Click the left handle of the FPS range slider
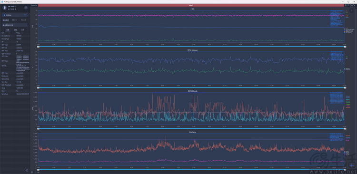The image size is (357, 174). coord(38,47)
